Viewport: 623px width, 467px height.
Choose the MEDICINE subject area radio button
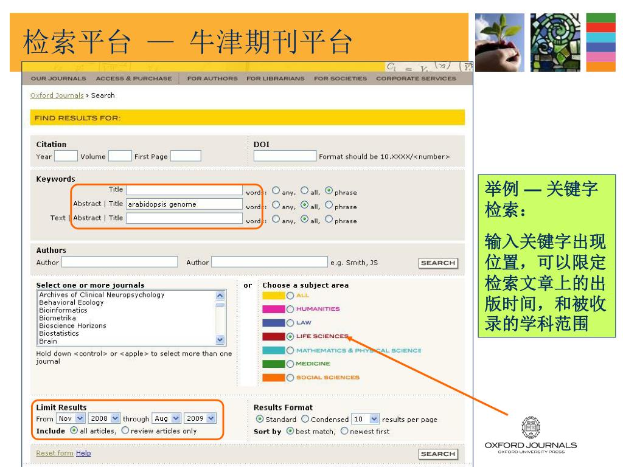click(290, 364)
